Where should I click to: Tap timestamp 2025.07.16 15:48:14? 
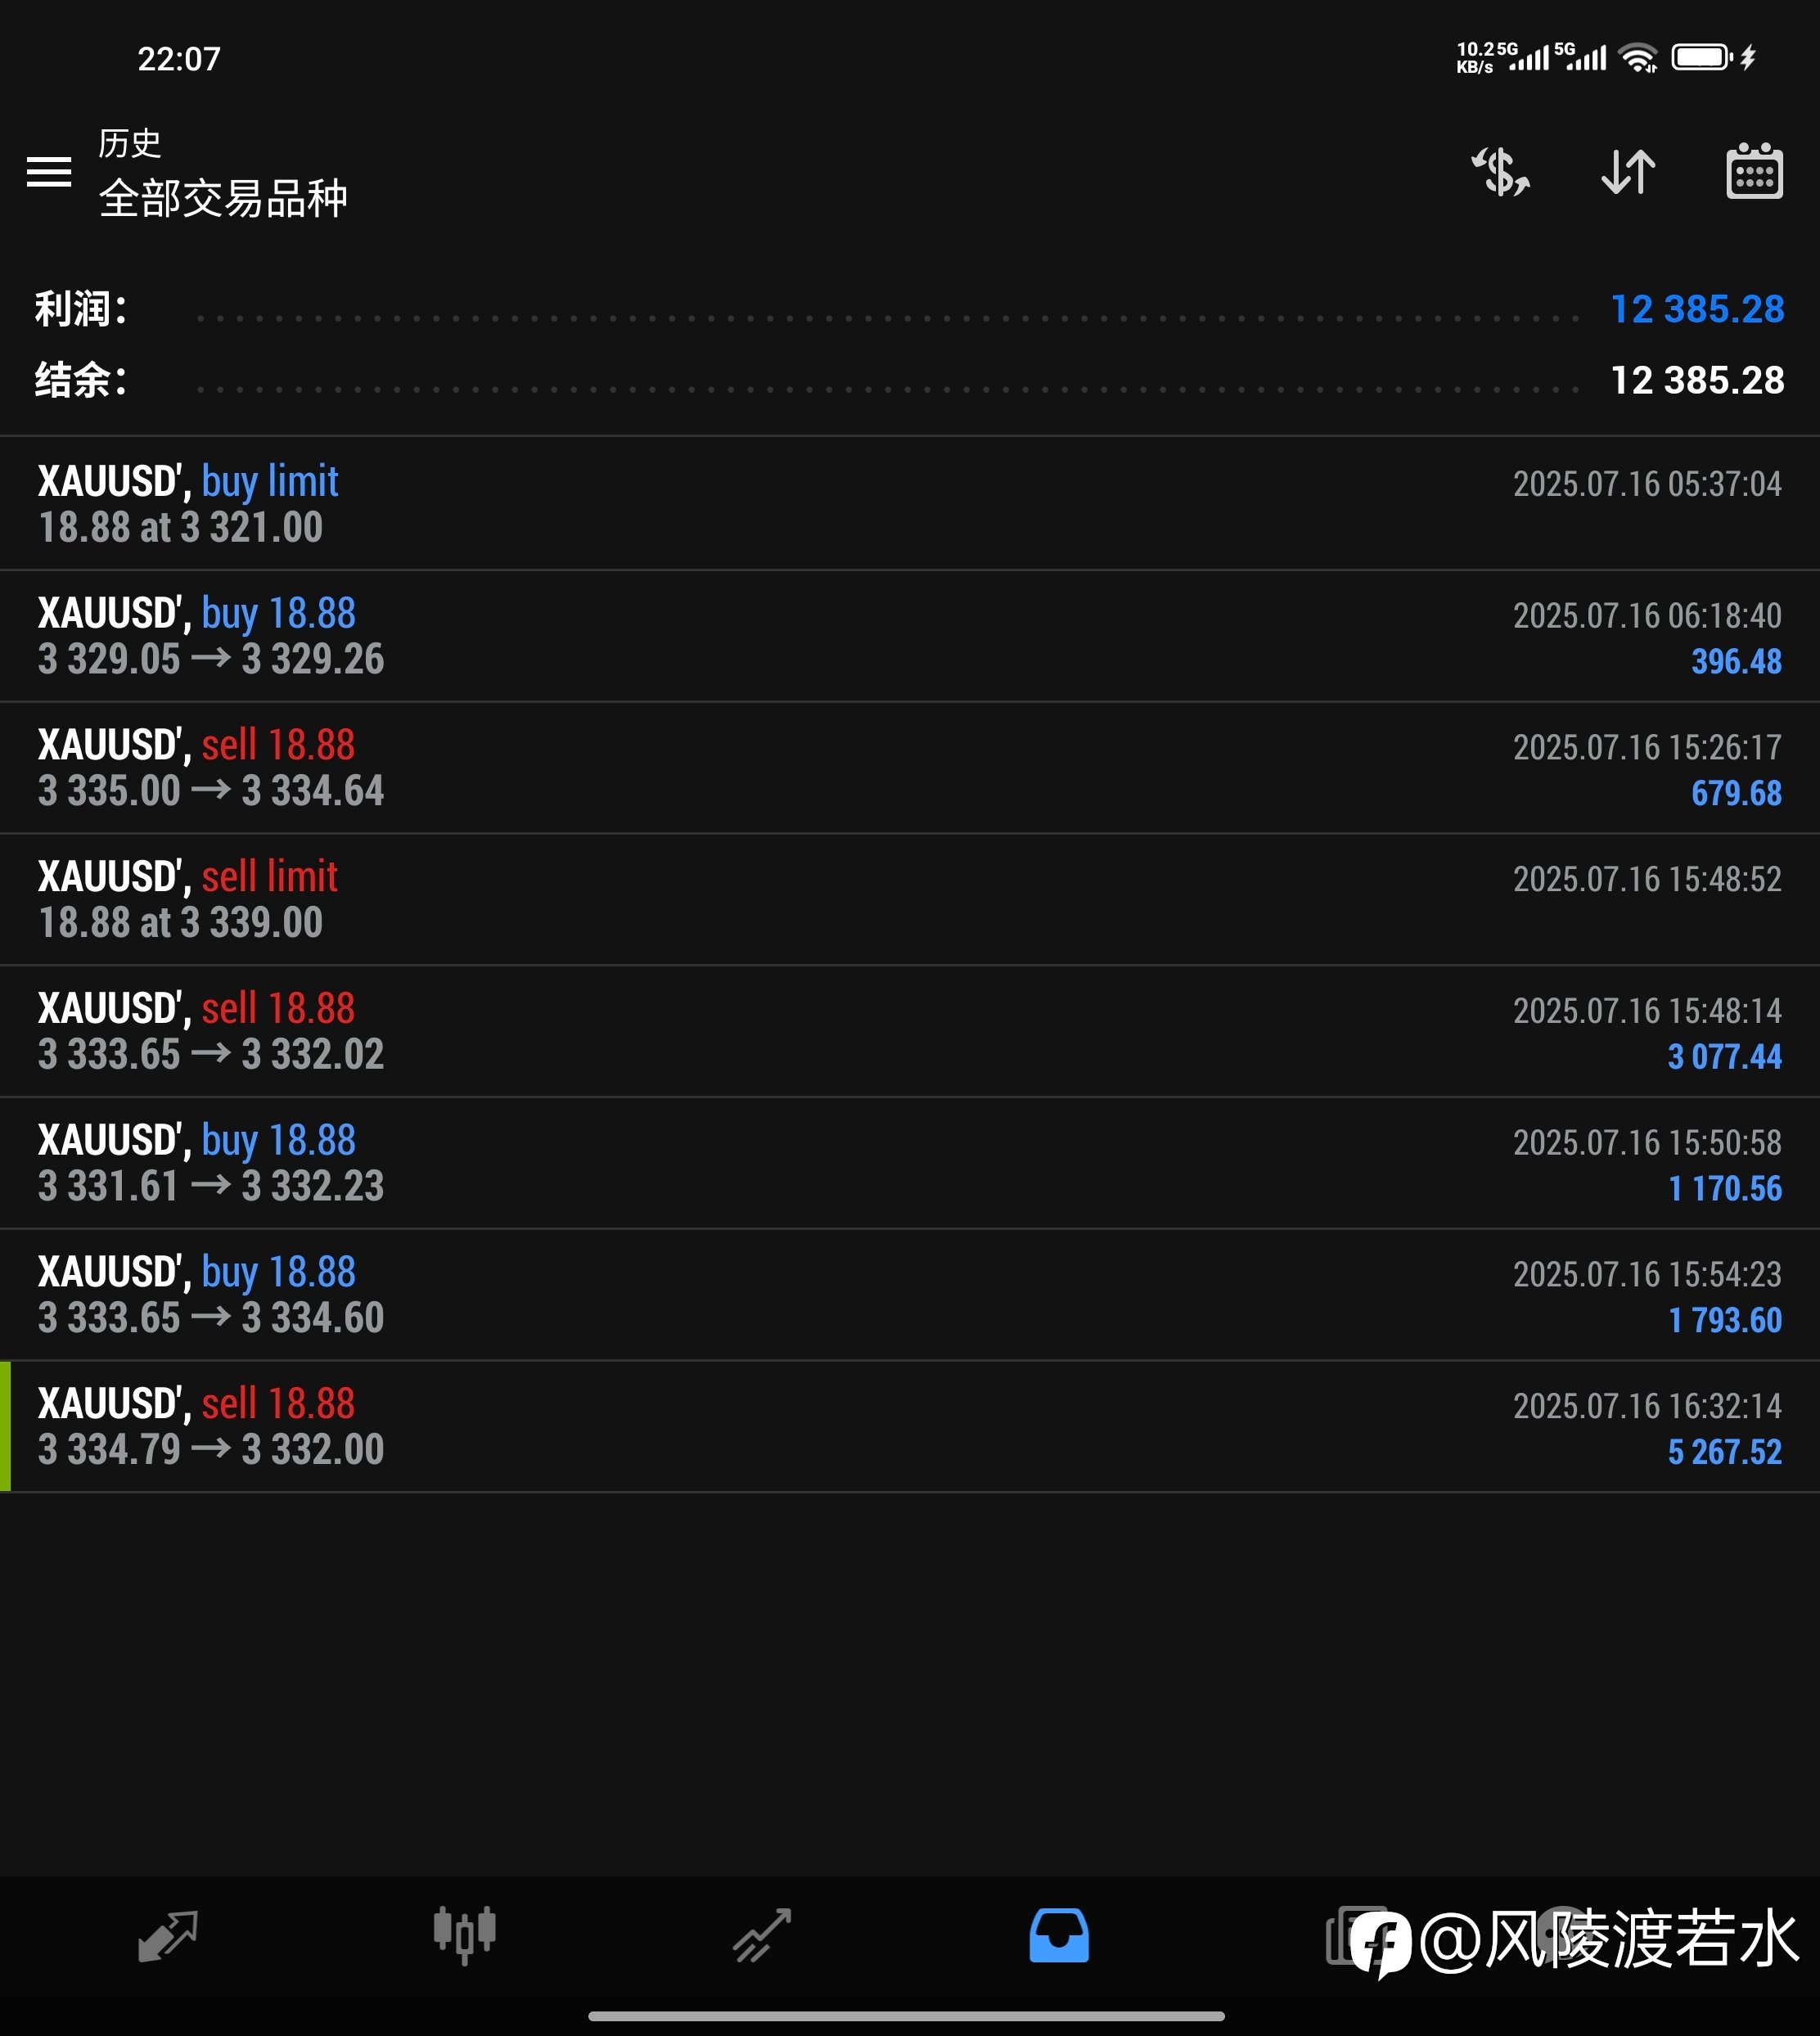[1647, 1011]
